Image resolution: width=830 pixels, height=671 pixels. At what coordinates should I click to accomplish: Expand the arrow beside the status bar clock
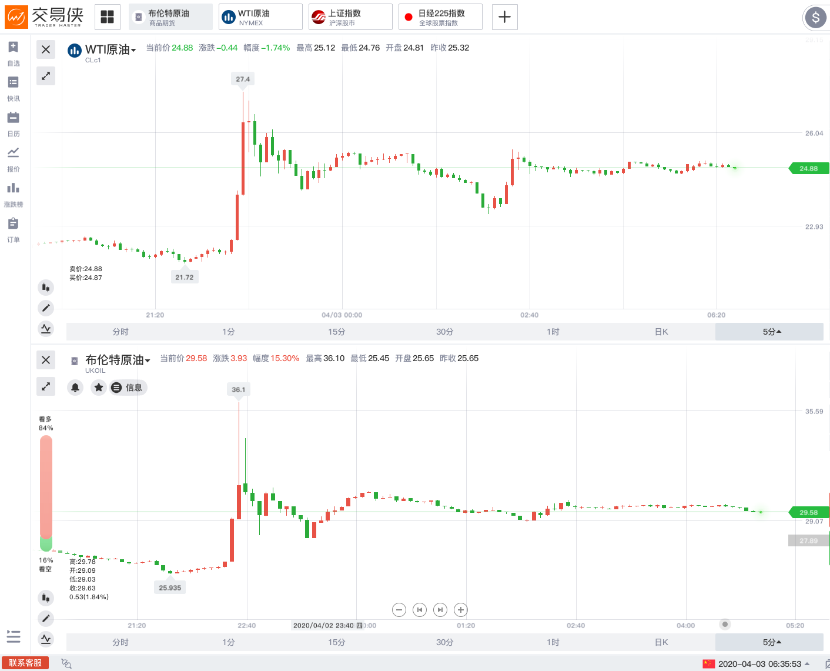(807, 663)
